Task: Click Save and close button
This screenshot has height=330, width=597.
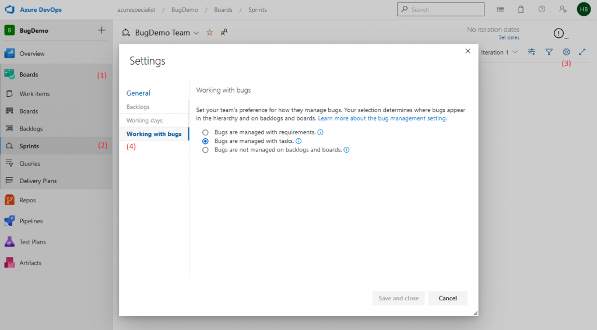Action: point(398,298)
